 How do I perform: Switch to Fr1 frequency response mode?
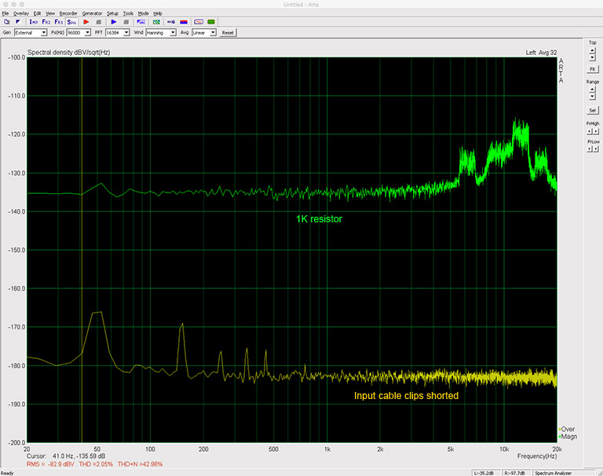[58, 22]
